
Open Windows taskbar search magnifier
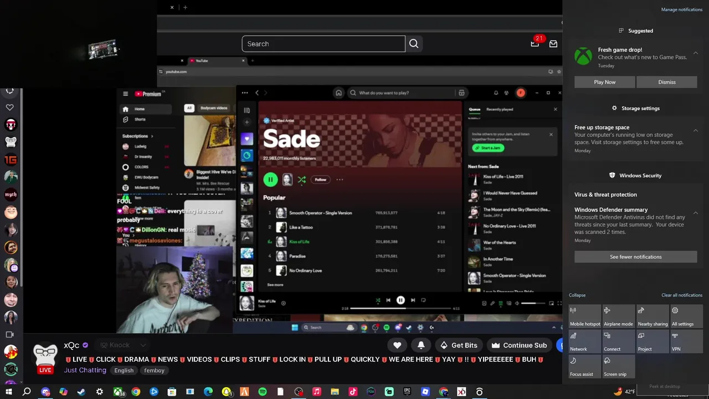pos(27,392)
